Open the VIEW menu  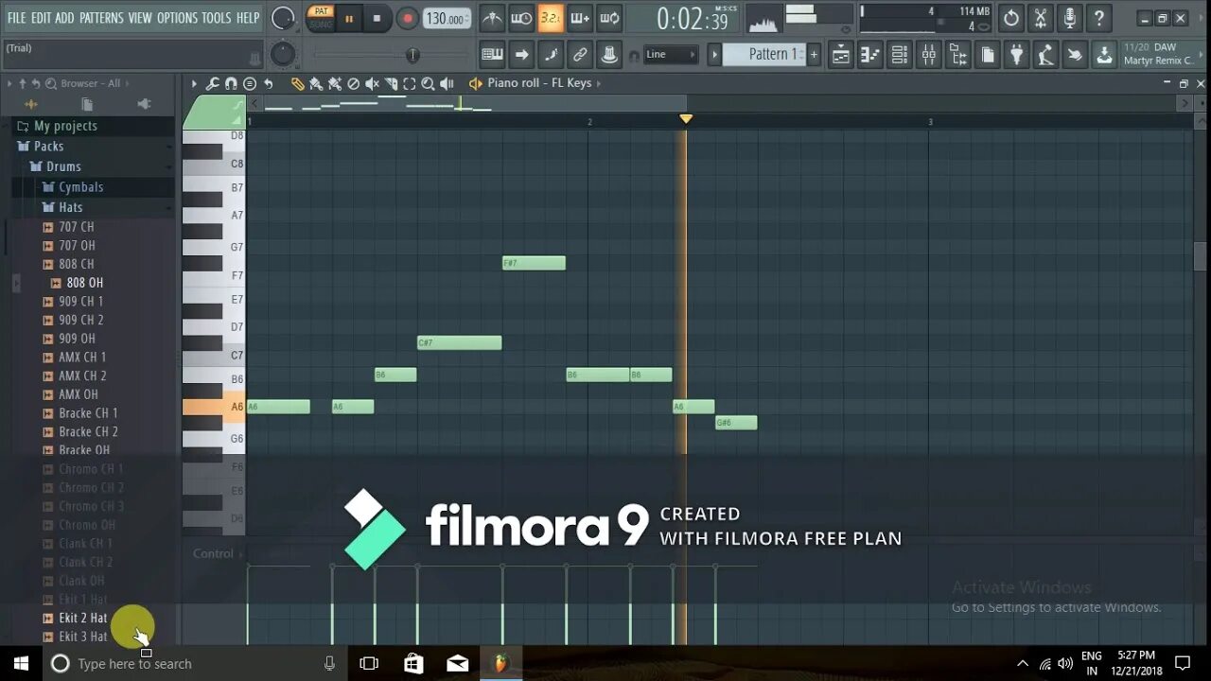(x=140, y=18)
